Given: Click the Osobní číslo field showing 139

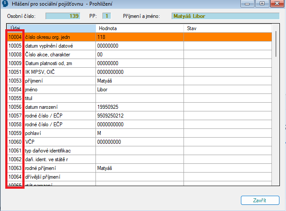Looking at the screenshot, I should pyautogui.click(x=63, y=16).
